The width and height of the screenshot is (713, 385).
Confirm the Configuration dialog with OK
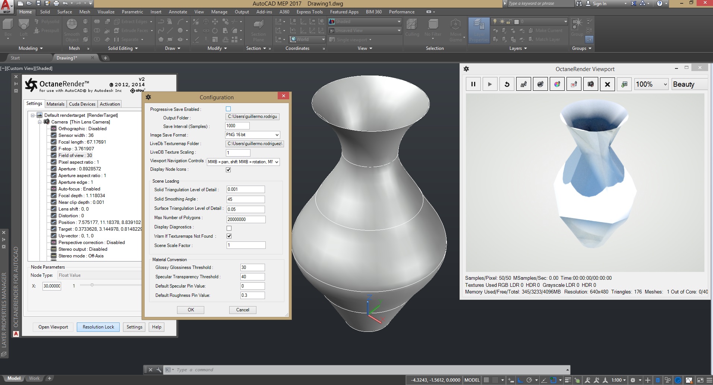(191, 310)
